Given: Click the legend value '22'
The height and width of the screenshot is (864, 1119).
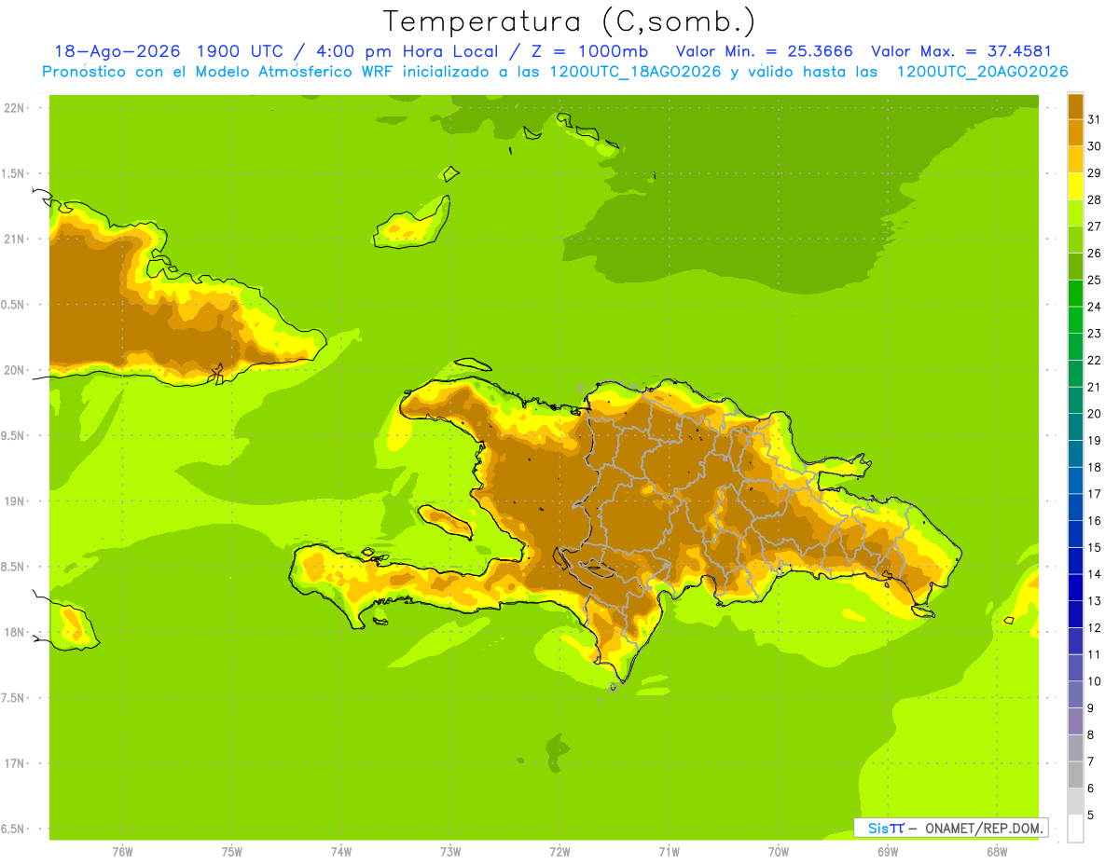Looking at the screenshot, I should (x=1094, y=360).
